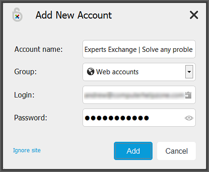Open the Web accounts combo box
Viewport: 209px width, 172px height.
point(139,72)
